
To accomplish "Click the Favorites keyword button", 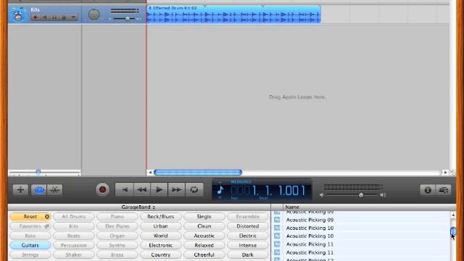I will click(30, 226).
